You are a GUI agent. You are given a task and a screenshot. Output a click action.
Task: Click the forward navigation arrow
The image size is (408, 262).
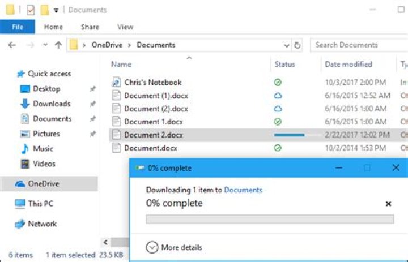pyautogui.click(x=31, y=45)
